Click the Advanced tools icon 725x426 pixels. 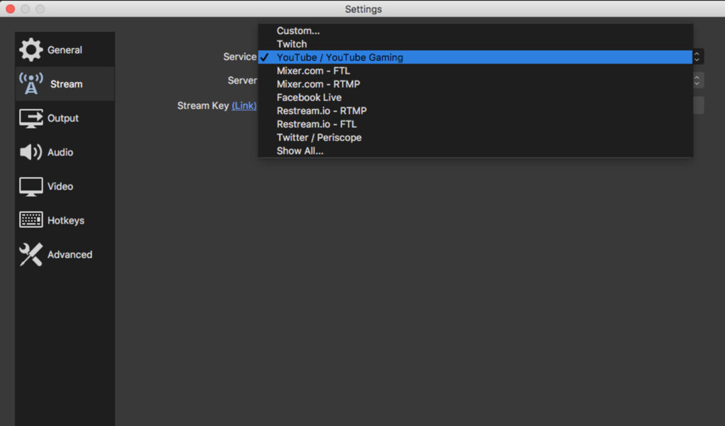(31, 254)
